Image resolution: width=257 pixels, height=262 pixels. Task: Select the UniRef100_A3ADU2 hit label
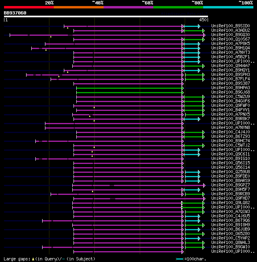tap(230, 30)
